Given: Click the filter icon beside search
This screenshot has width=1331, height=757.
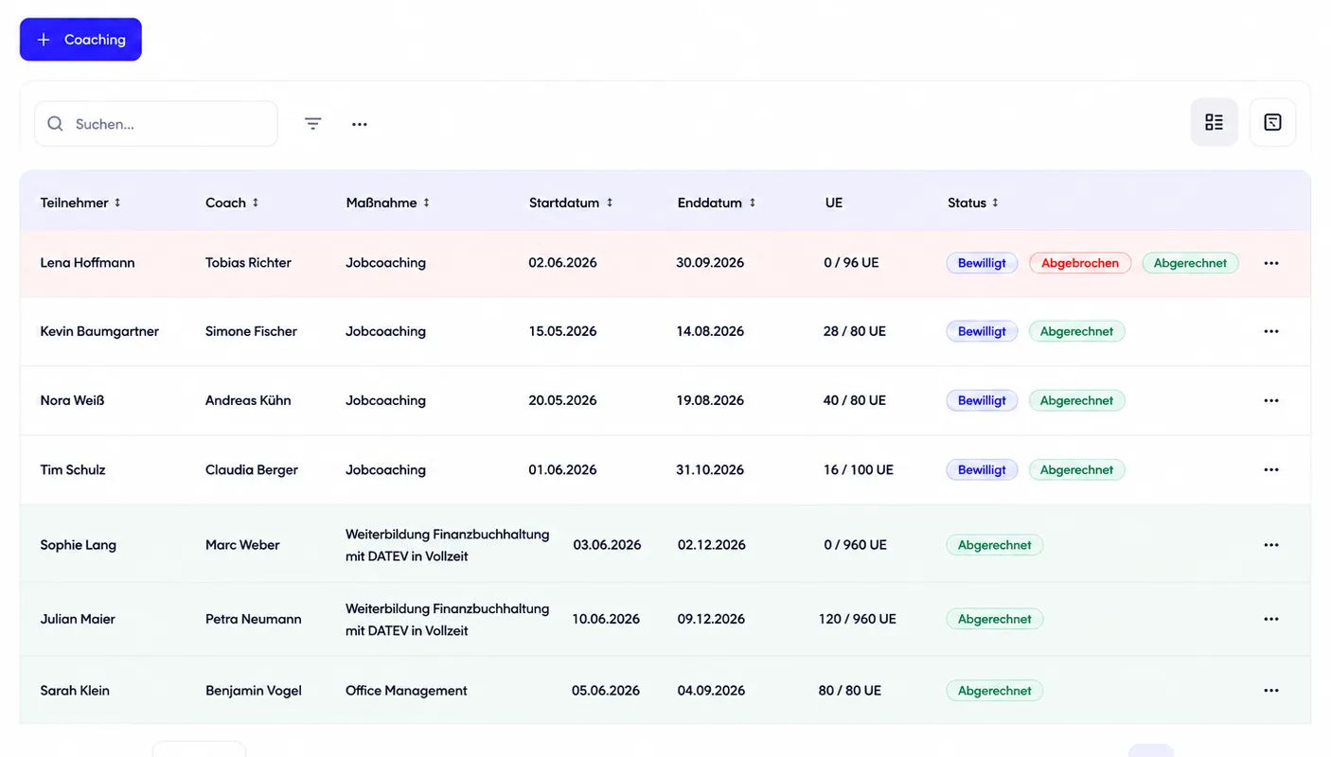Looking at the screenshot, I should 313,124.
